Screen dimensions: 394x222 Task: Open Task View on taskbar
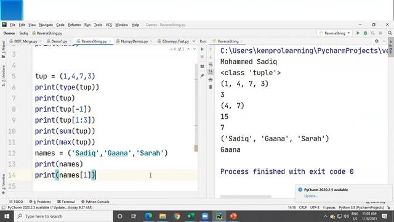tap(134, 216)
